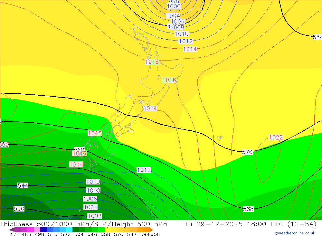
Task: Click the blue 1002 isobar label
Action: point(94,216)
